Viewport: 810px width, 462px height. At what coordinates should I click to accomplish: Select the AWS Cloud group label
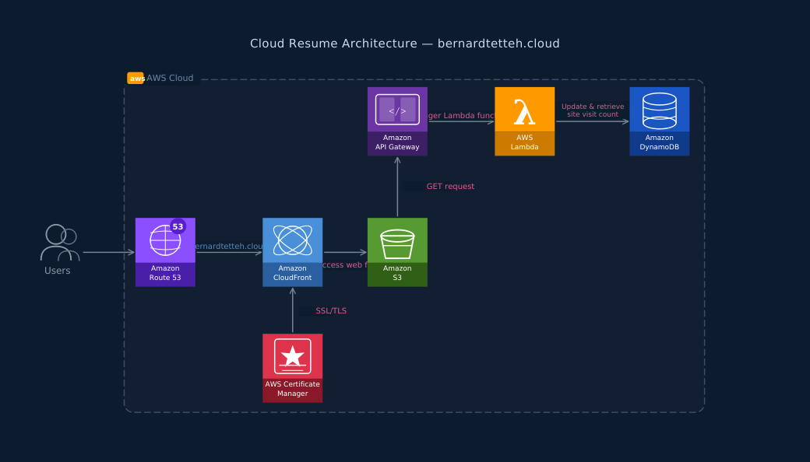[x=170, y=79]
